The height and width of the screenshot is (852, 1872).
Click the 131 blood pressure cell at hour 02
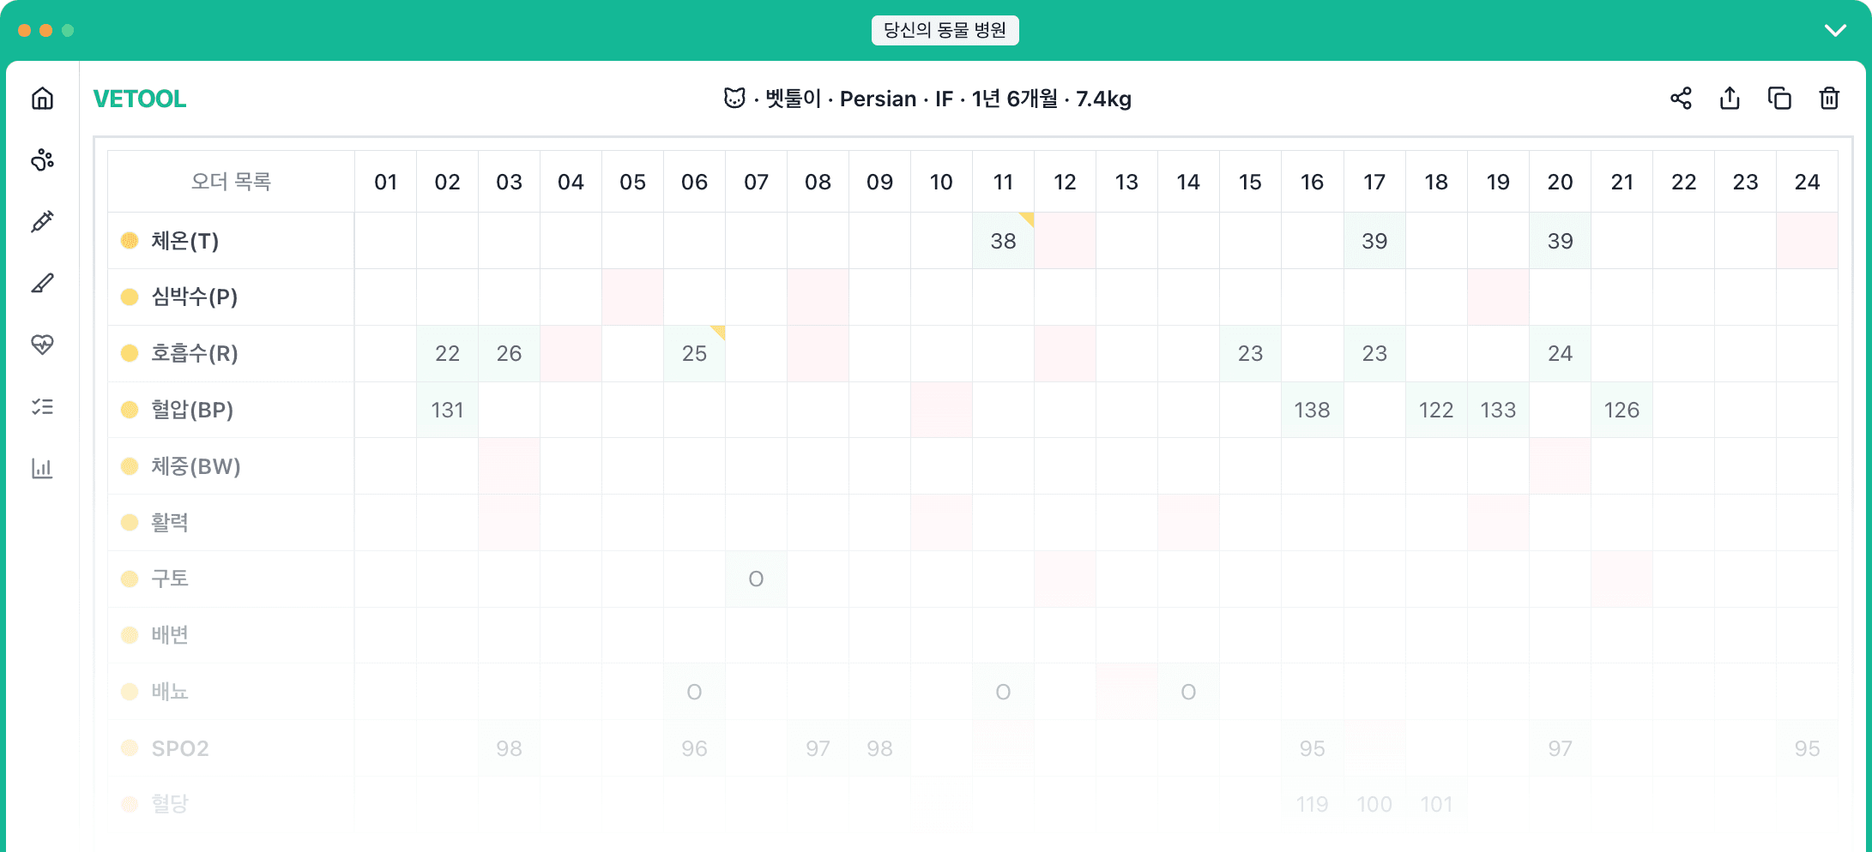pos(447,410)
